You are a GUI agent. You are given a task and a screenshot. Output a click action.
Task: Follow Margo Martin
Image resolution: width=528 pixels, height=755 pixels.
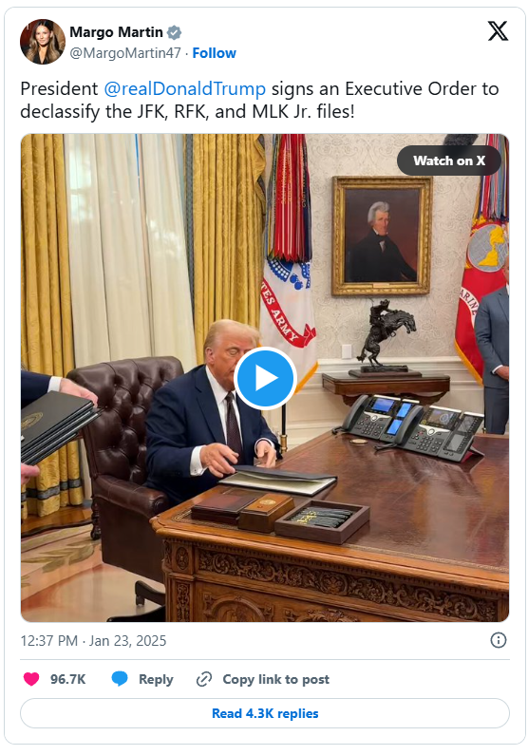[x=215, y=53]
